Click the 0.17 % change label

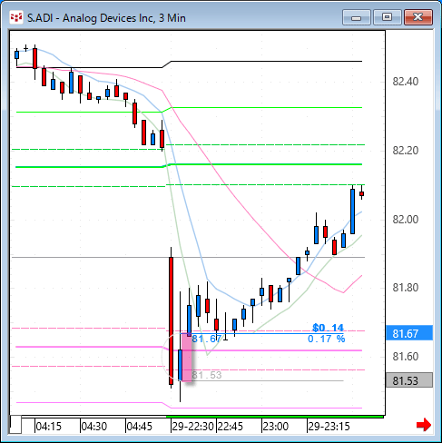point(327,339)
